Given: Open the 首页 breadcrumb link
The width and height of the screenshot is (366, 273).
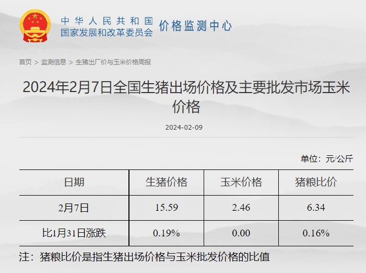Looking at the screenshot, I should tap(25, 62).
